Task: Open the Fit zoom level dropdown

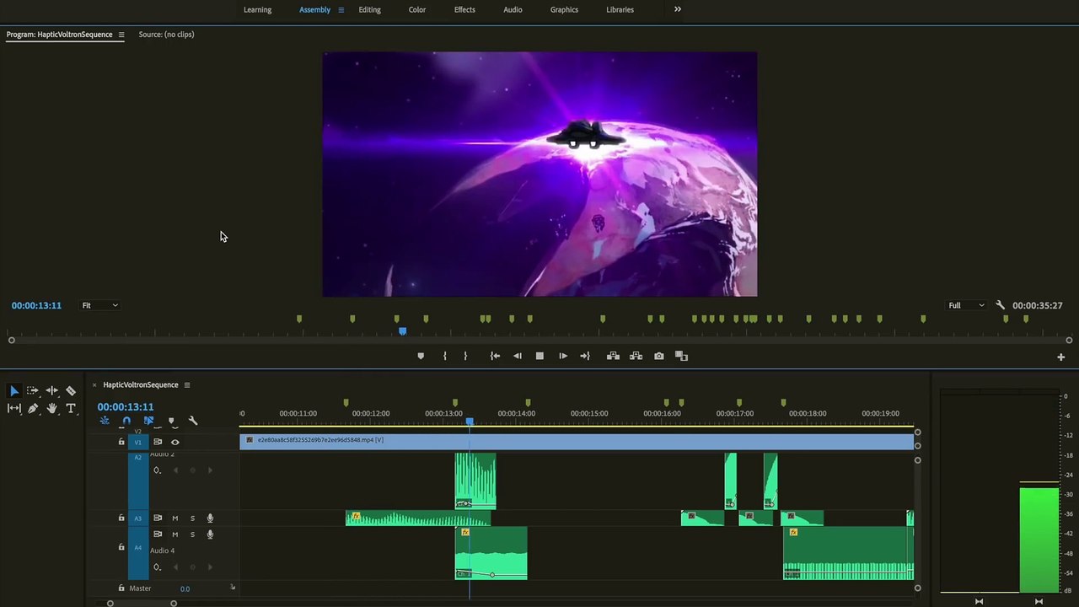Action: [99, 305]
